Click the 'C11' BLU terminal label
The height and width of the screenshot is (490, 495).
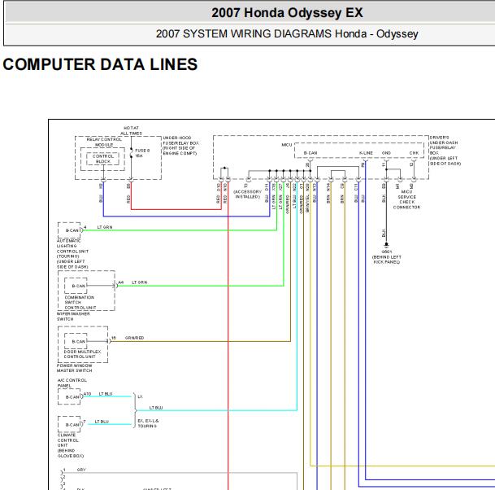pyautogui.click(x=356, y=187)
